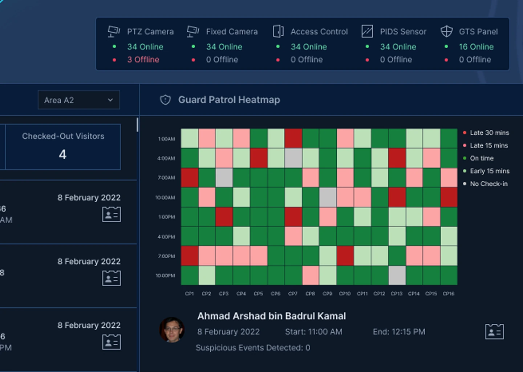This screenshot has height=372, width=523.
Task: Select the gray CP7 cell at 4:00AM
Action: (x=293, y=158)
